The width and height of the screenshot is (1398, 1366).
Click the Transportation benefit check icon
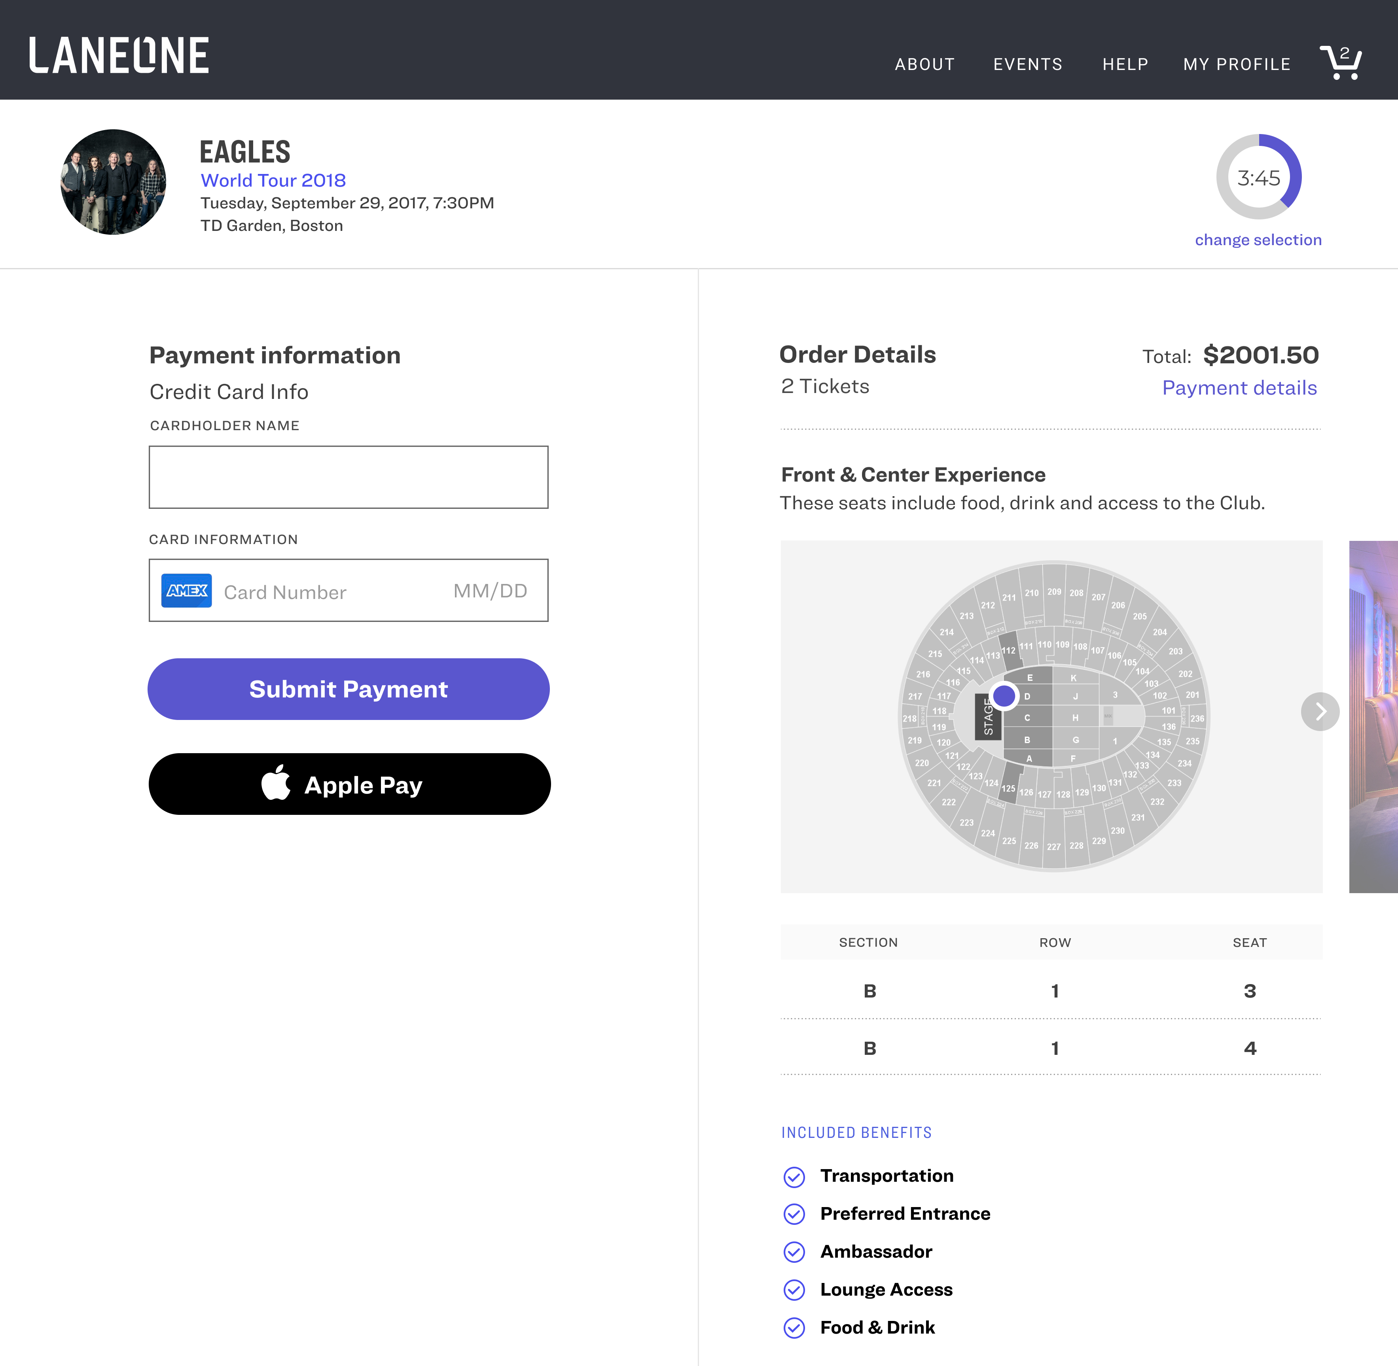click(x=794, y=1177)
